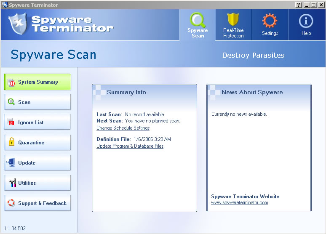
Task: Click the Scan magnifier icon in sidebar
Action: click(x=11, y=102)
